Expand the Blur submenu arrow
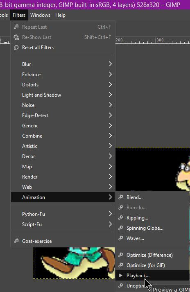Viewport: 190px width, 292px height. (x=111, y=64)
